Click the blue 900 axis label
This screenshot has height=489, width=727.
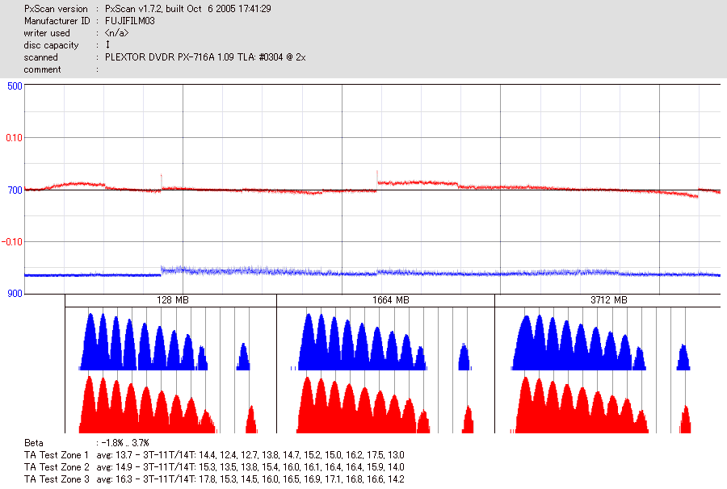click(x=15, y=294)
